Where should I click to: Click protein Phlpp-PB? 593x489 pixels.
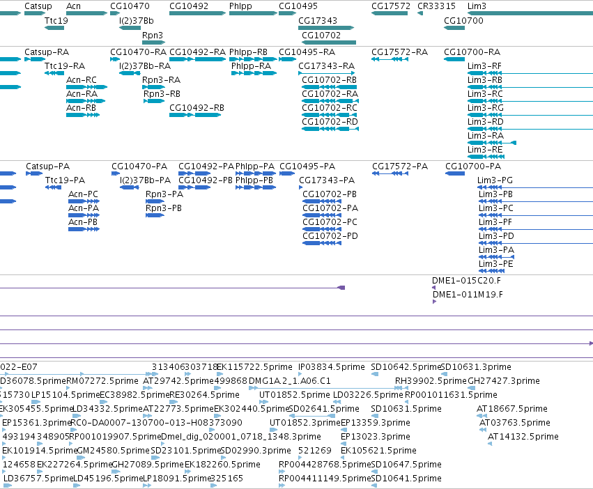click(x=256, y=187)
